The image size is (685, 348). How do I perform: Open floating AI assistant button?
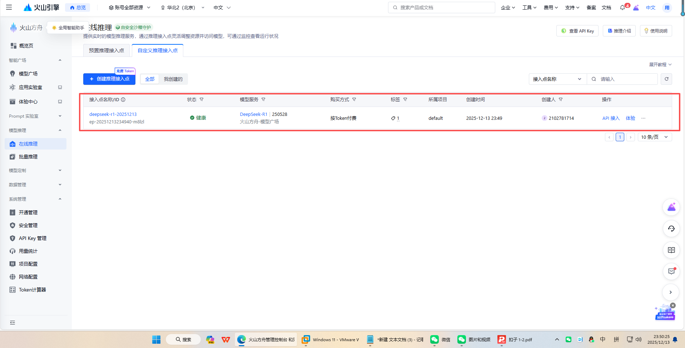(671, 207)
